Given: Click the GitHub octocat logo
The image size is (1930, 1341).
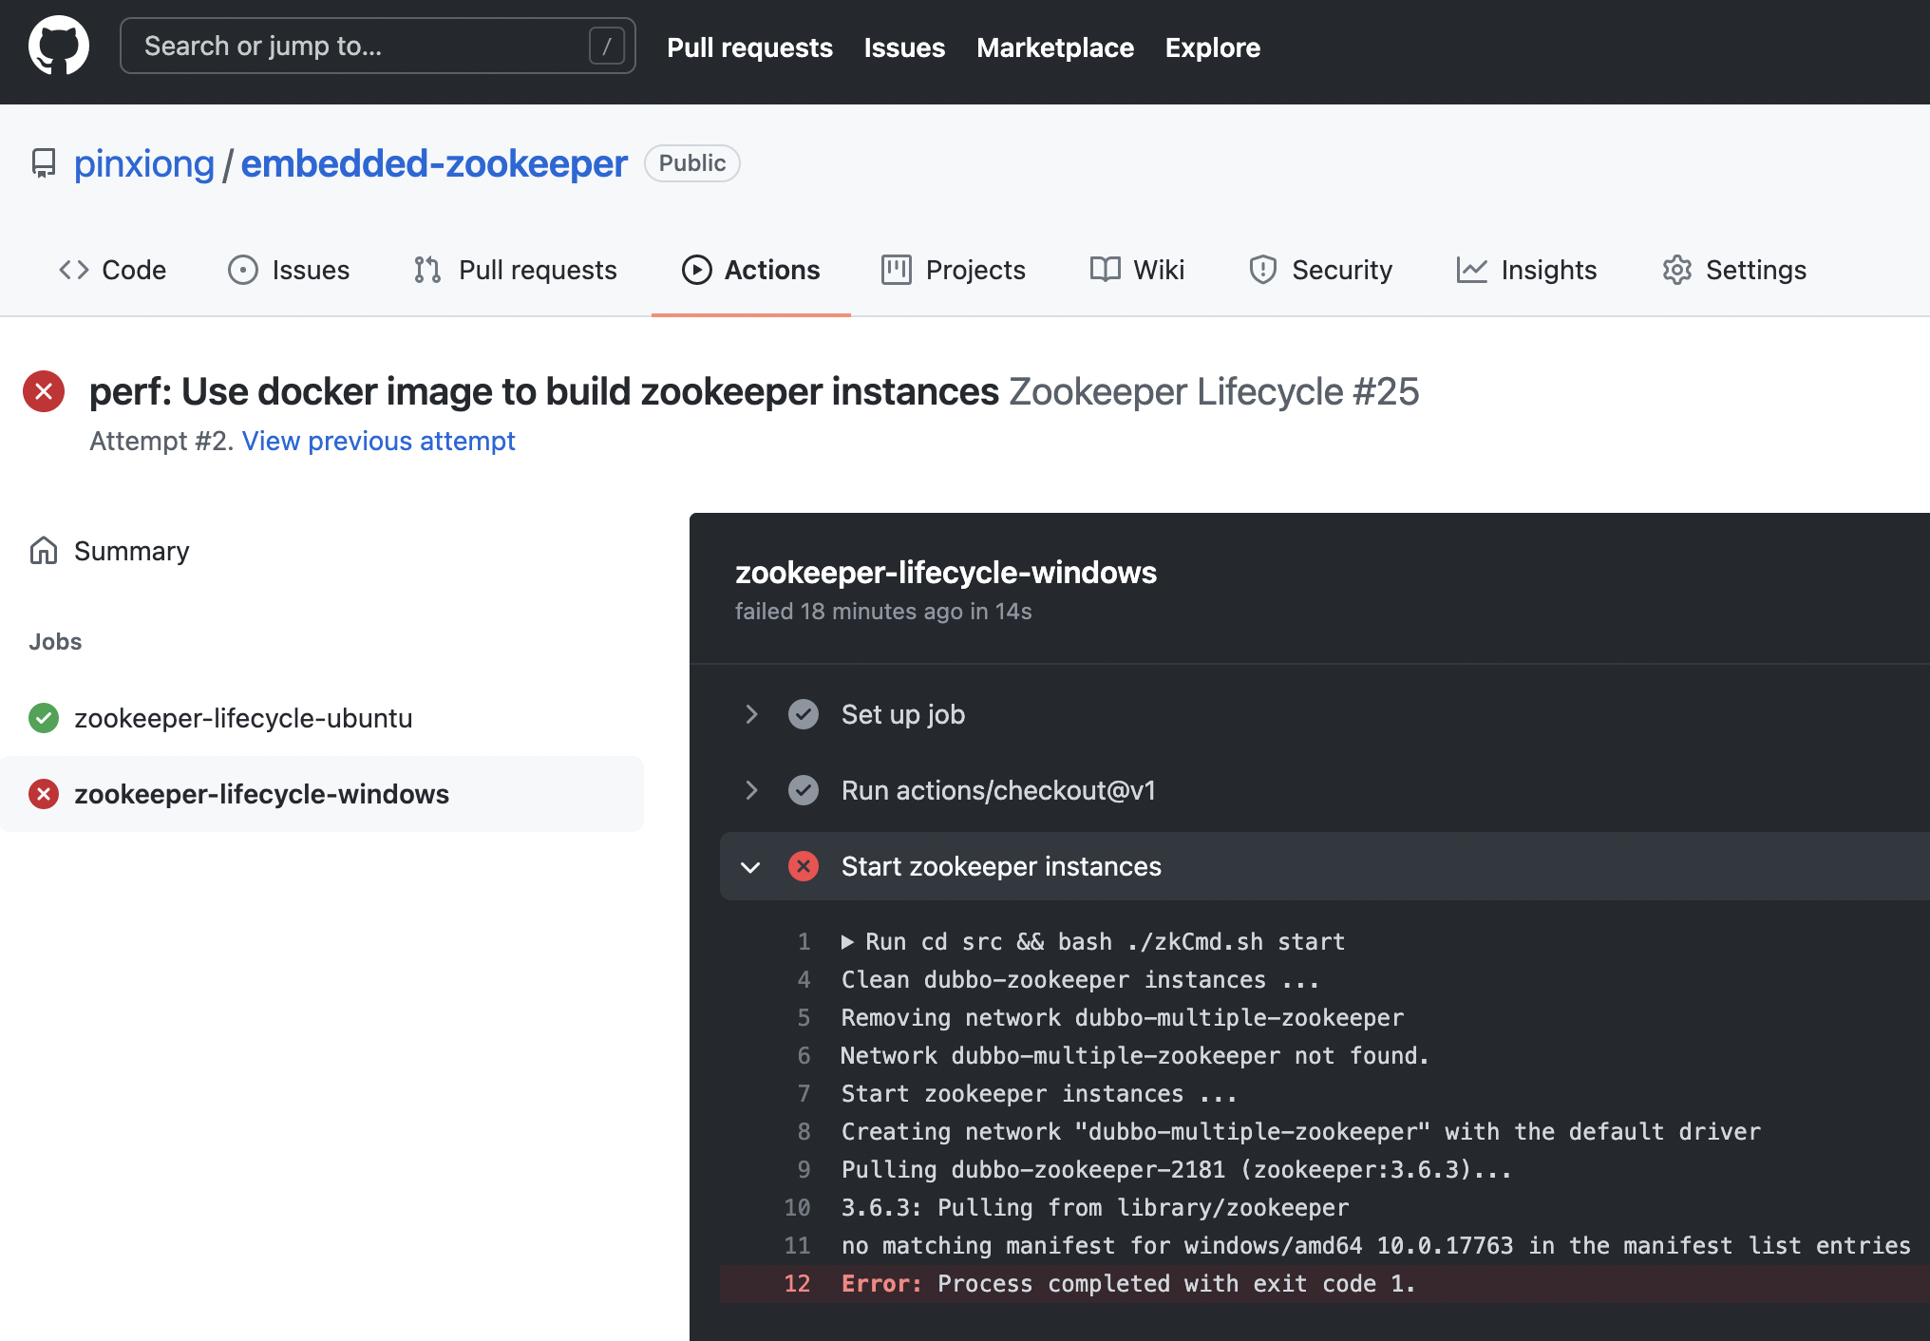Looking at the screenshot, I should [59, 45].
